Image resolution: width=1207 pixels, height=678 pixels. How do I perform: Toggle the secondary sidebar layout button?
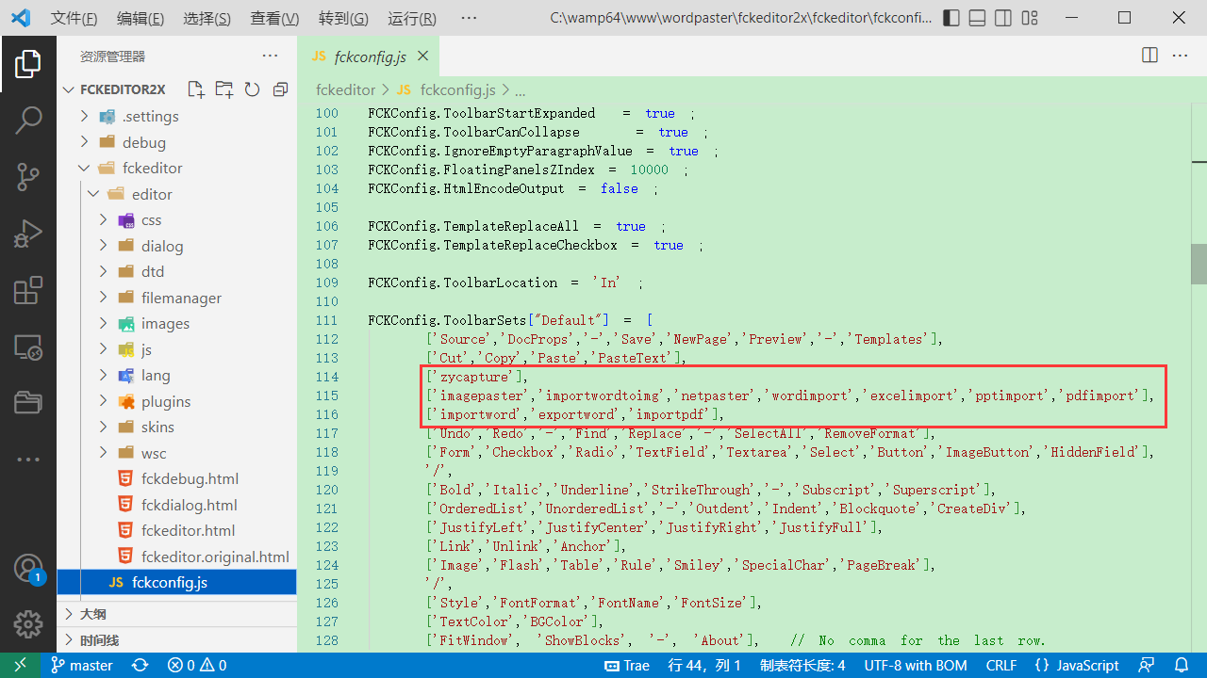(1003, 18)
